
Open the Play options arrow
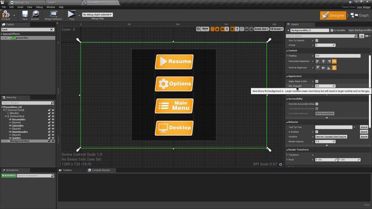(x=79, y=15)
